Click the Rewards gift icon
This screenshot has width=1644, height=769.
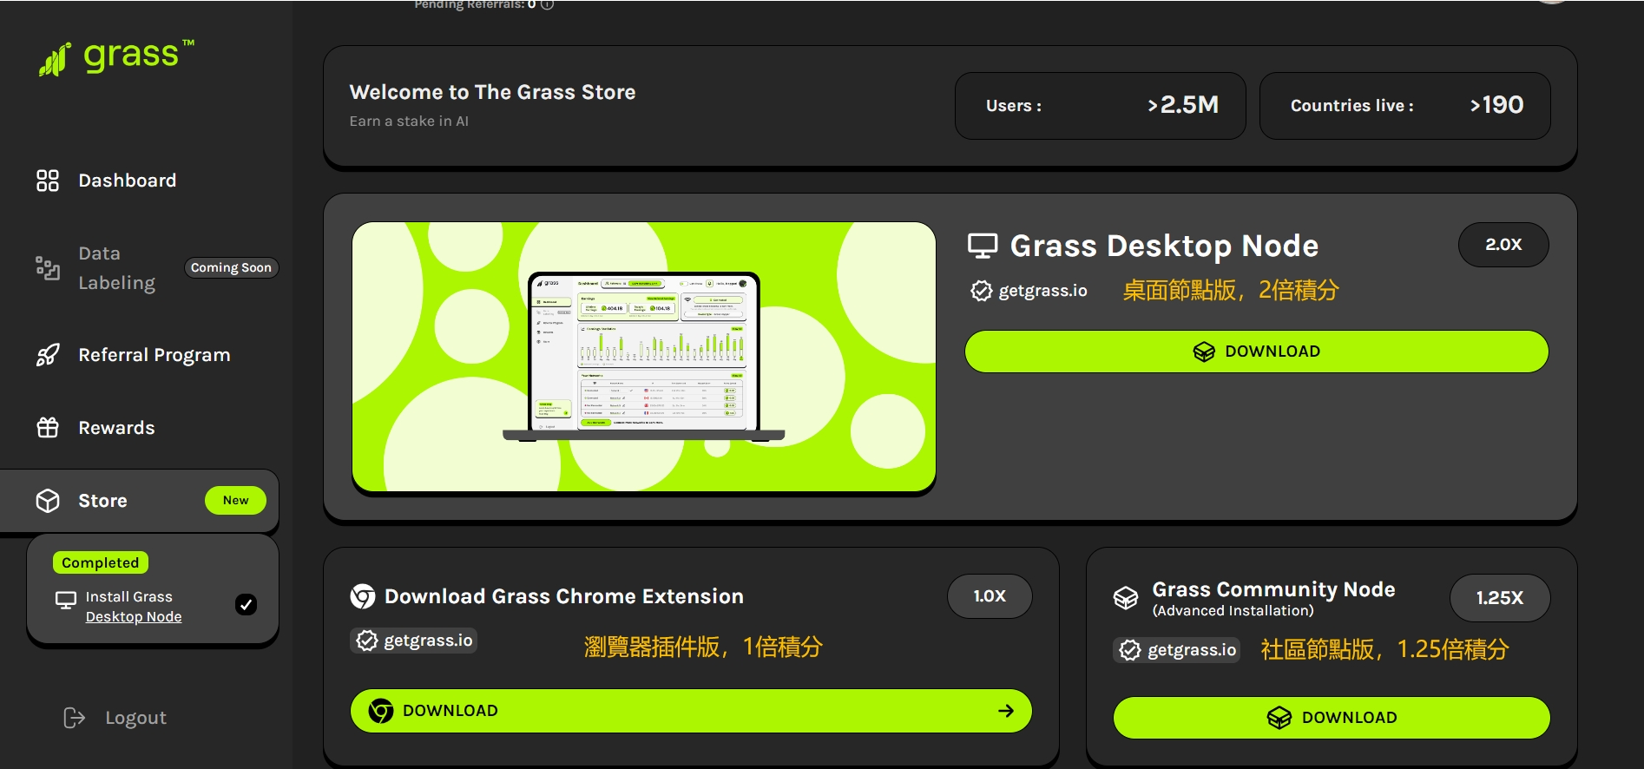48,427
